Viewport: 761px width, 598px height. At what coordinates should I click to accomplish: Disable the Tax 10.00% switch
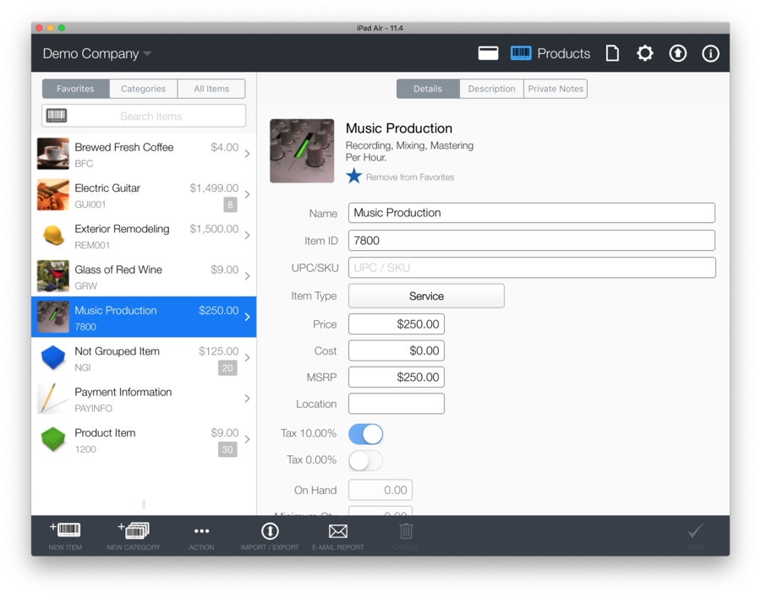point(365,433)
